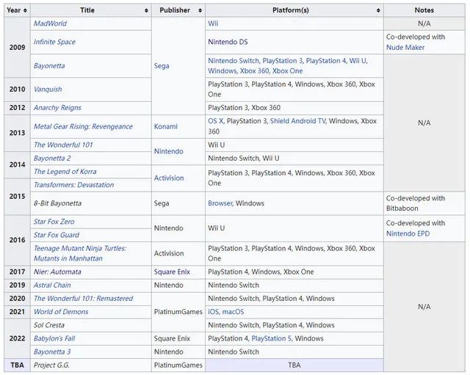Click the Square Enix publisher link
This screenshot has width=470, height=375.
pos(172,272)
